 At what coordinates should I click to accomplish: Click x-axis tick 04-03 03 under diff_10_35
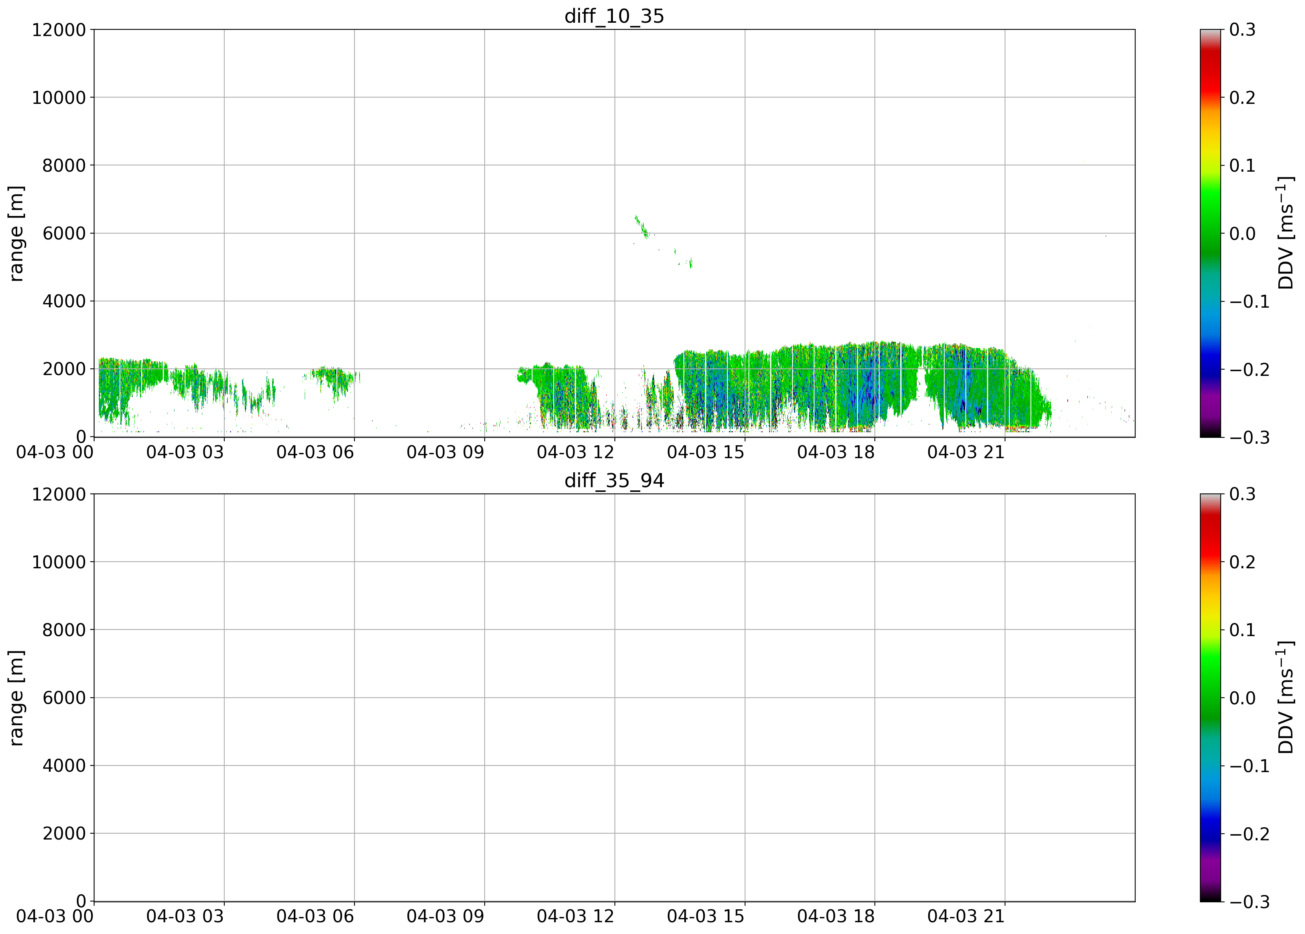185,452
